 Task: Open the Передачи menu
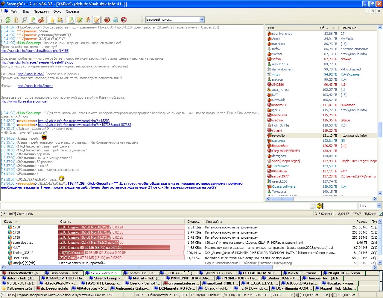pos(41,11)
